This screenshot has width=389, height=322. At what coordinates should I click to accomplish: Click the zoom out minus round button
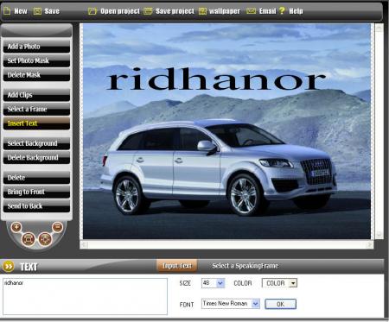[x=58, y=227]
